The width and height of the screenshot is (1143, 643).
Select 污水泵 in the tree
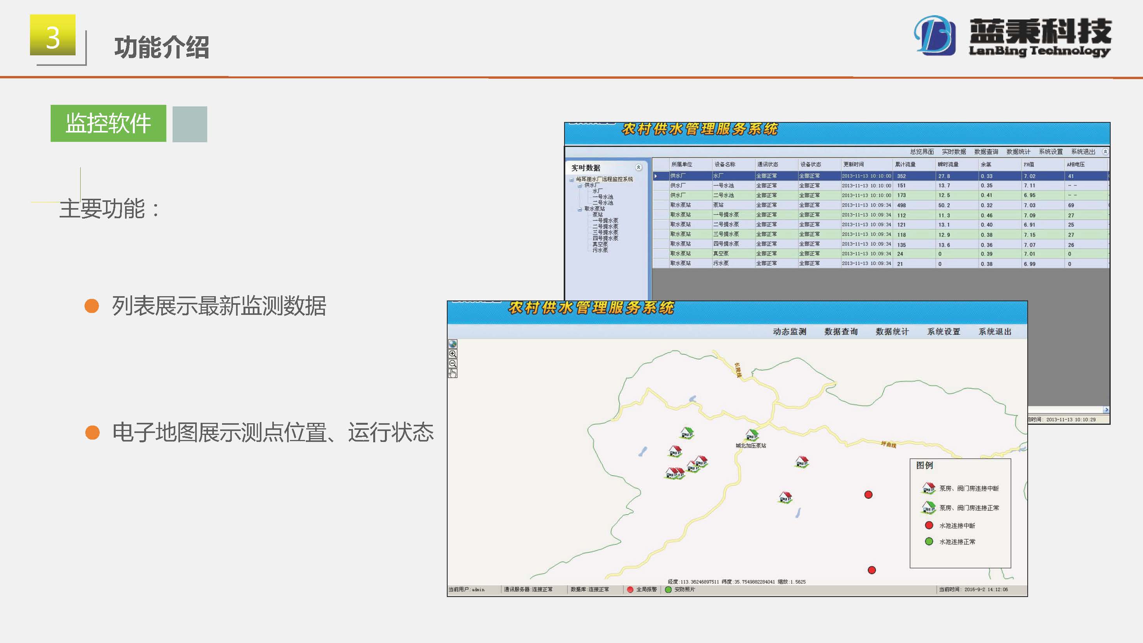[x=600, y=250]
